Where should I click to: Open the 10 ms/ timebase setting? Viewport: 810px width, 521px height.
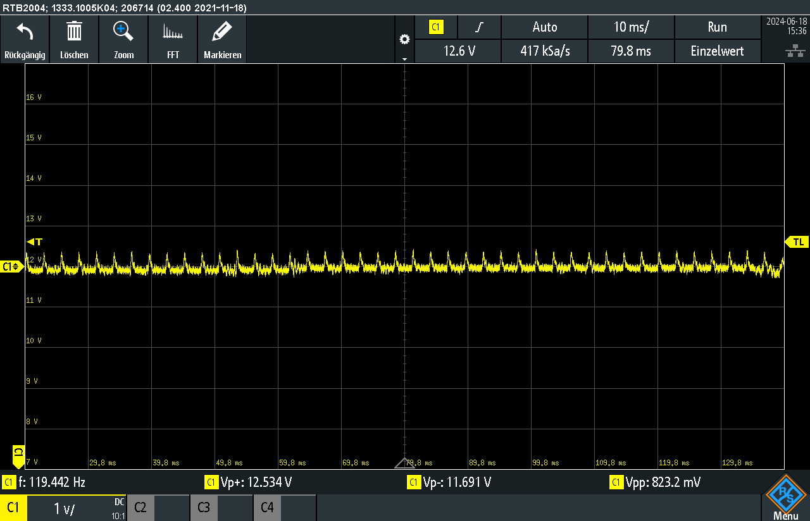coord(631,27)
